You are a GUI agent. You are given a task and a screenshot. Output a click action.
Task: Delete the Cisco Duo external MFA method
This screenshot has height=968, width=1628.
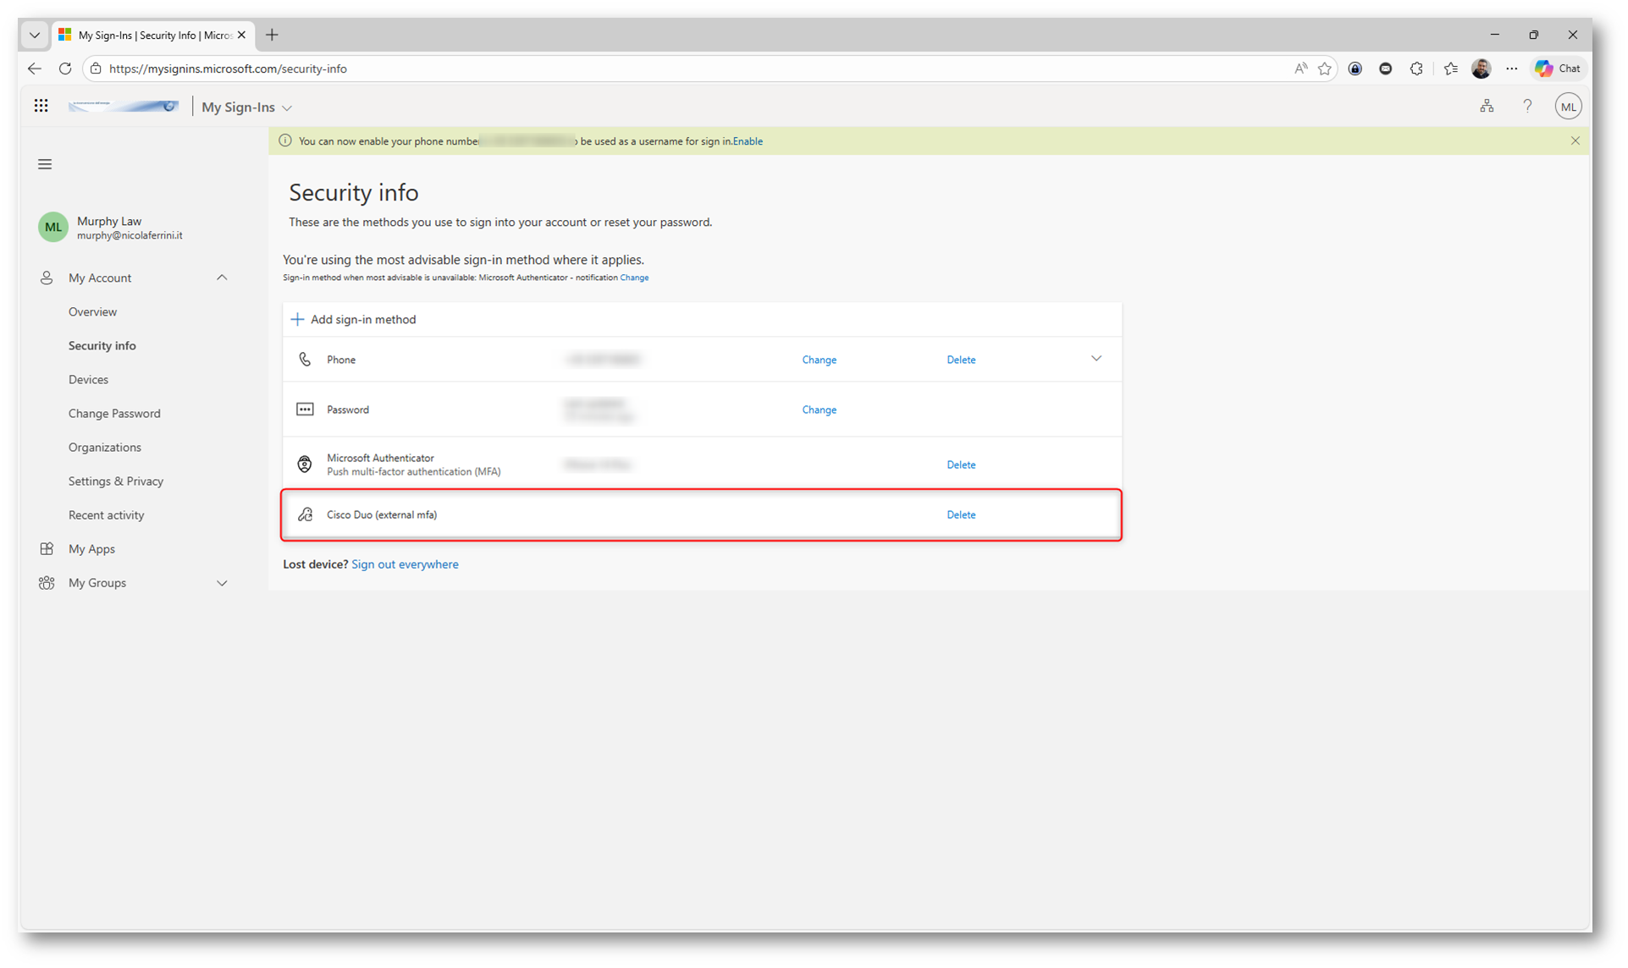pyautogui.click(x=961, y=514)
